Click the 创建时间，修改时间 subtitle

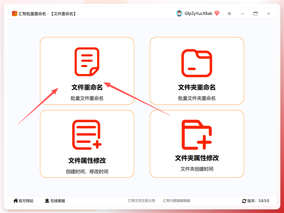click(x=87, y=172)
